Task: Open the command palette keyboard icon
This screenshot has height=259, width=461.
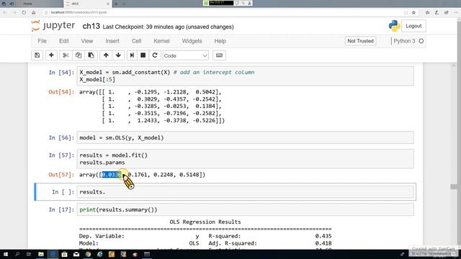Action: click(219, 55)
